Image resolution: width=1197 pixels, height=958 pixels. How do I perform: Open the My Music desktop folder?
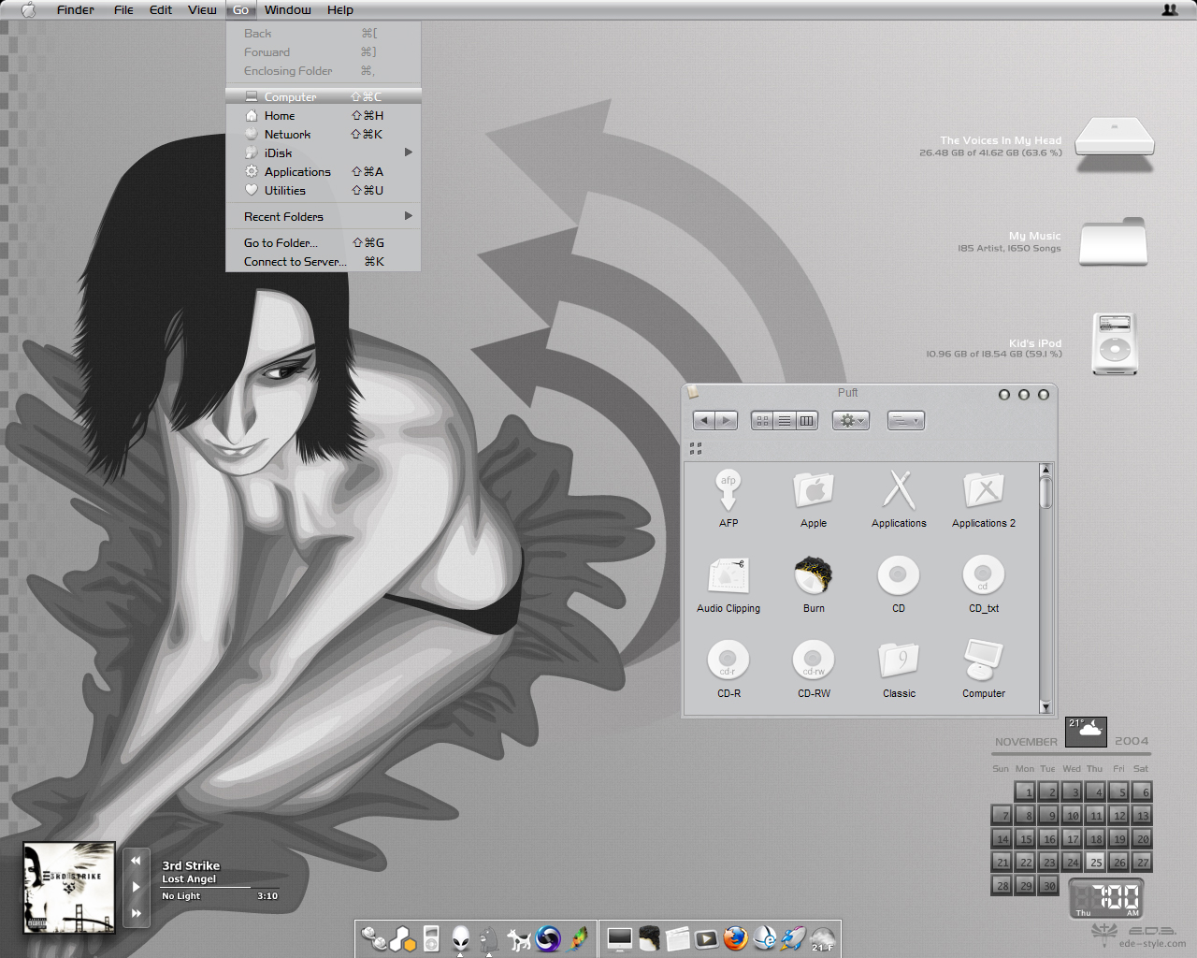(x=1113, y=242)
